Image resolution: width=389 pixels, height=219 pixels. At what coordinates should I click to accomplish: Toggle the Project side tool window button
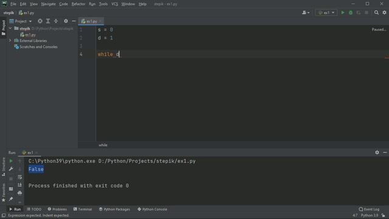(3, 27)
